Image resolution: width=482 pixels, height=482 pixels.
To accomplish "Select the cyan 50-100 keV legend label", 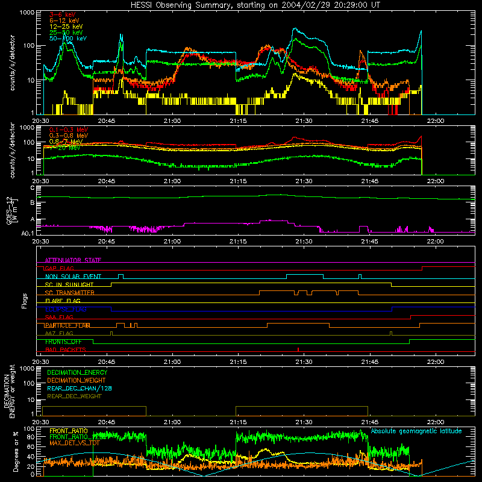I will click(68, 38).
